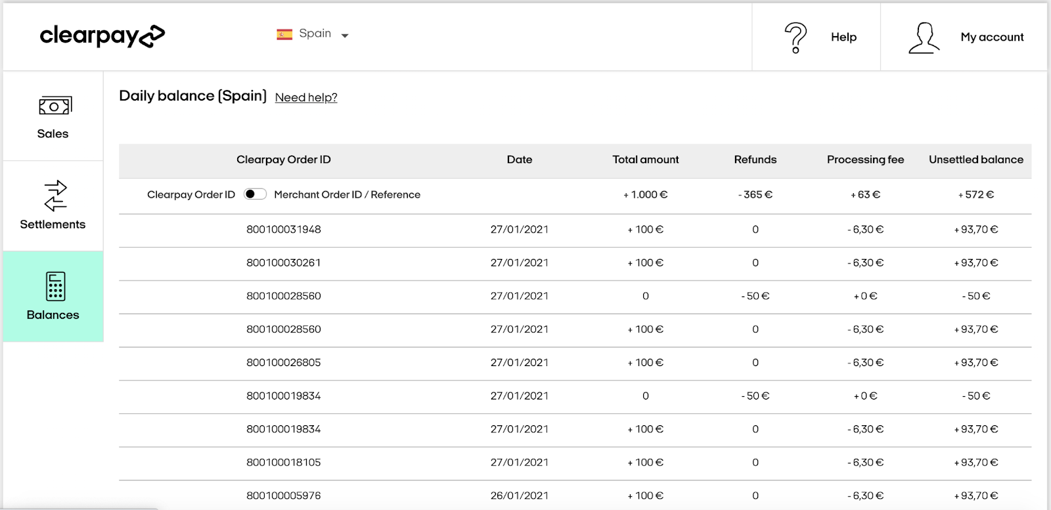Viewport: 1051px width, 510px height.
Task: Click the Date column header
Action: click(x=520, y=160)
